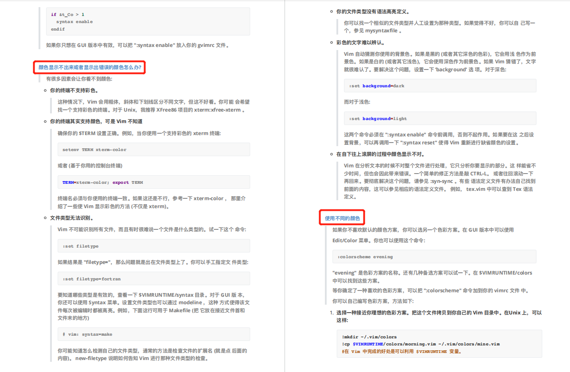Click the line "或者 (基于你用的控制台终端)"

pyautogui.click(x=90, y=166)
